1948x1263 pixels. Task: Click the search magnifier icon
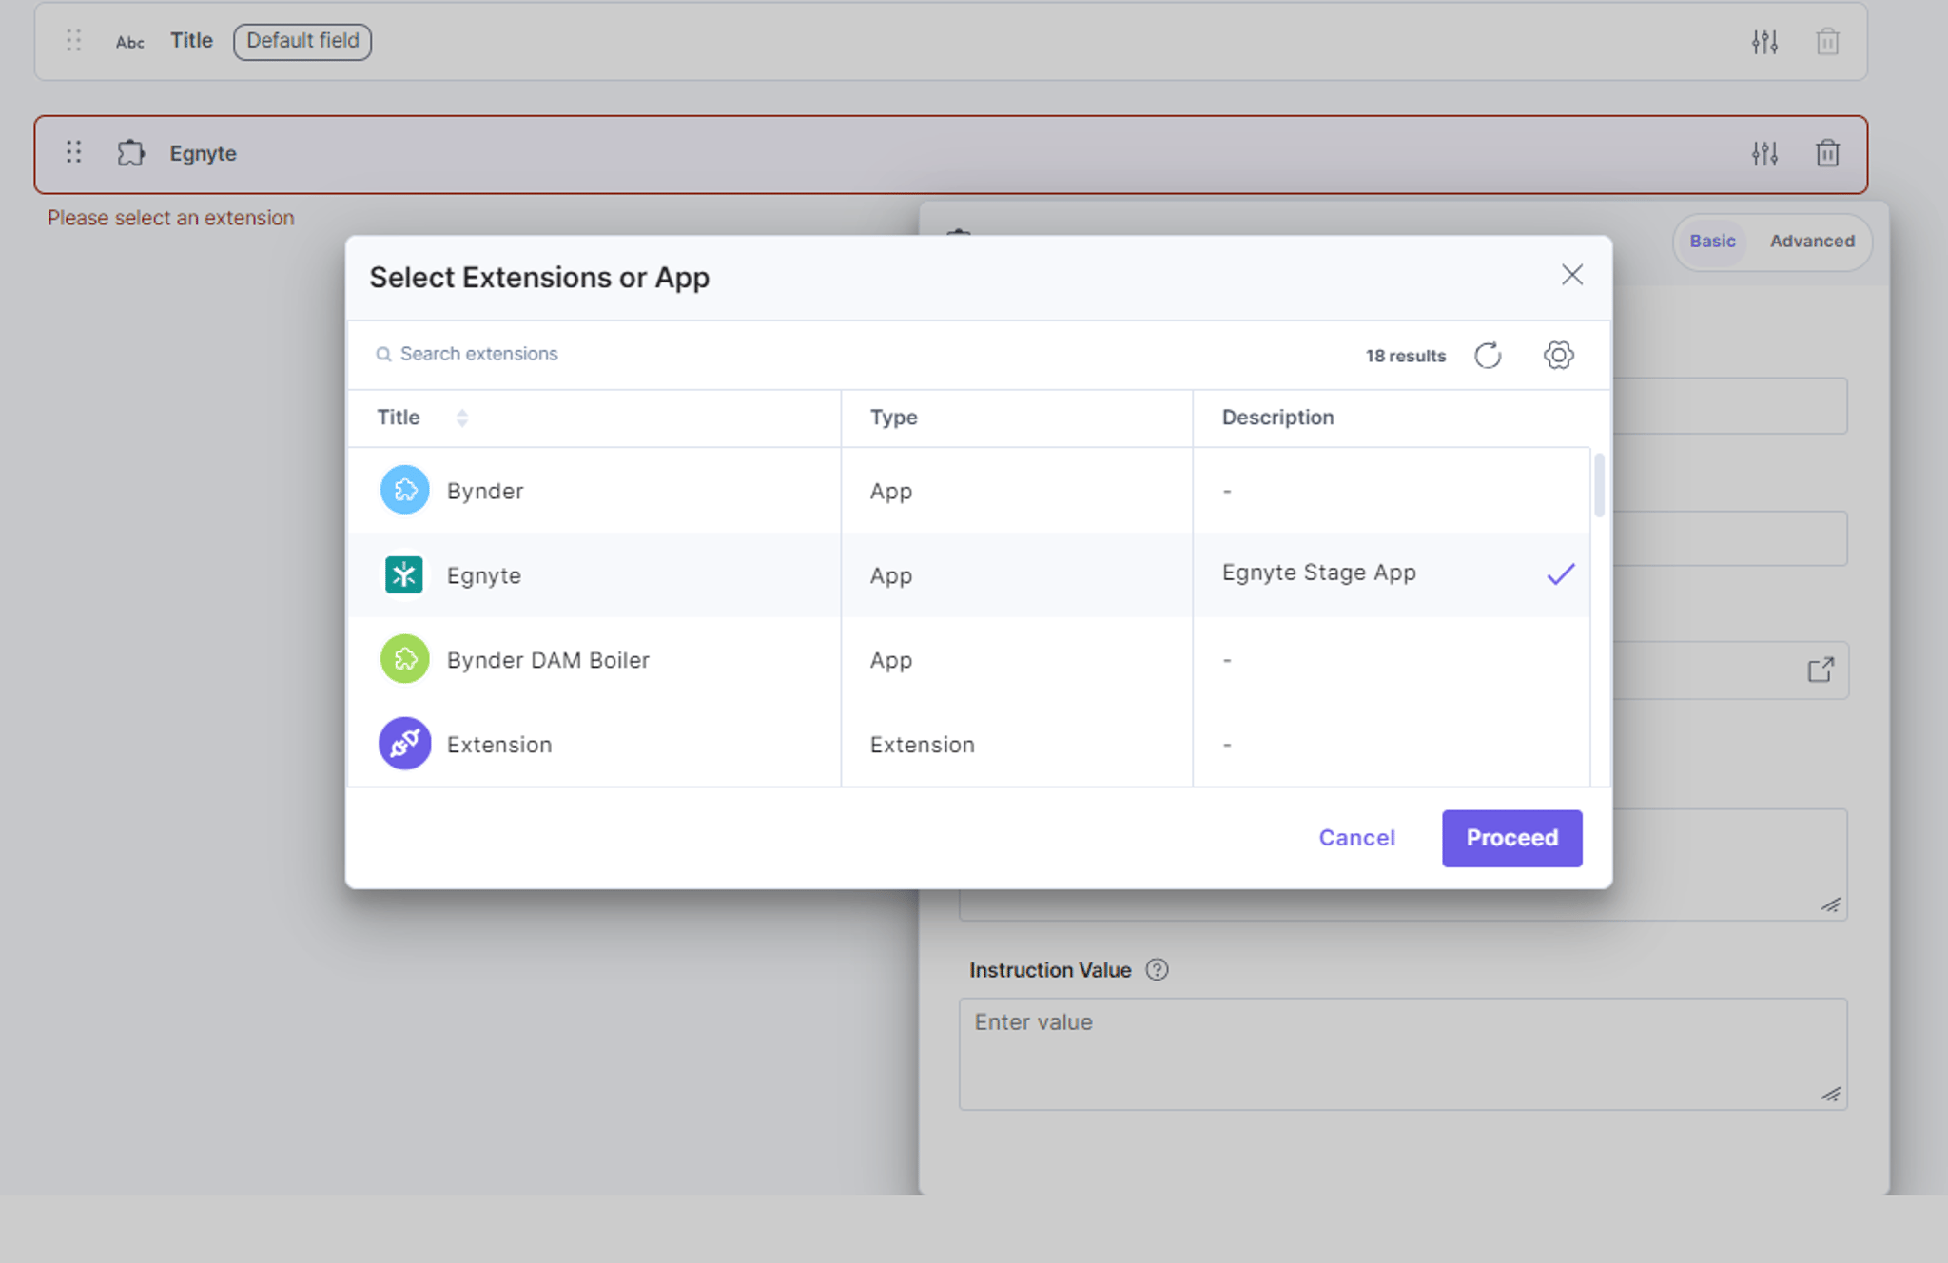[383, 355]
